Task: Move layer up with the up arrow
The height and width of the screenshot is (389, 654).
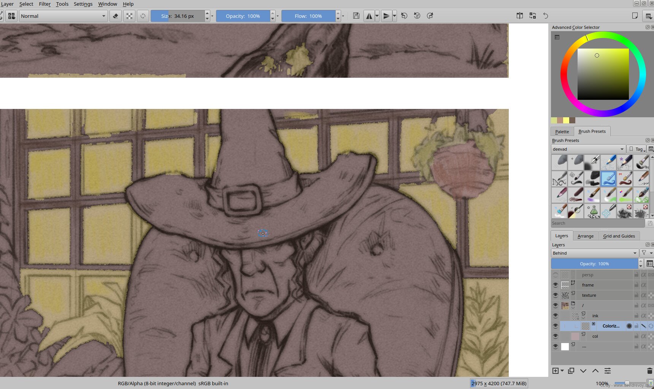Action: [595, 371]
